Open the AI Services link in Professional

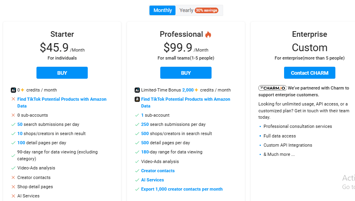coord(152,180)
